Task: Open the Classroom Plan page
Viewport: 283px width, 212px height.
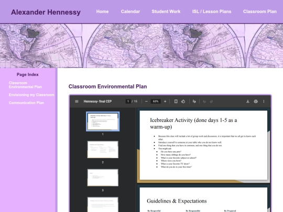Action: [x=260, y=12]
